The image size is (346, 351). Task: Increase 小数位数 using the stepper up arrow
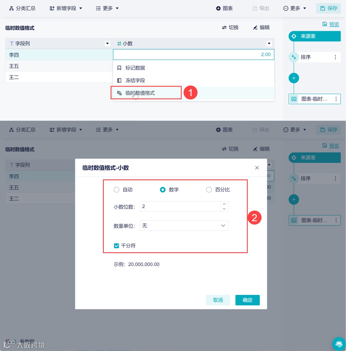pyautogui.click(x=224, y=204)
